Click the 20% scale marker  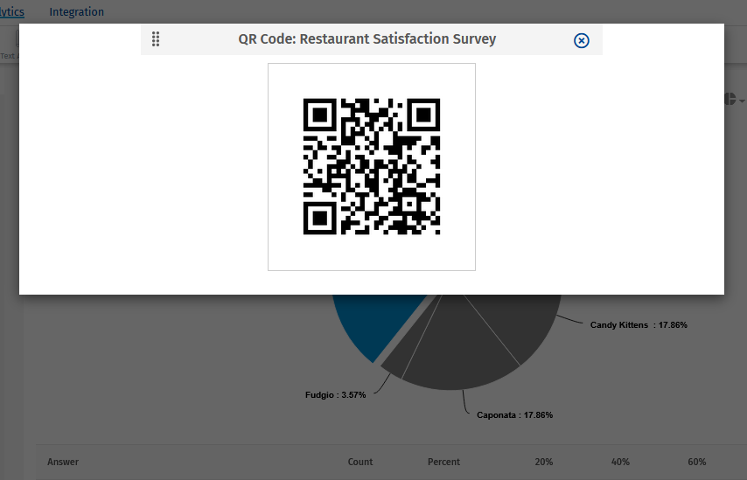coord(543,462)
